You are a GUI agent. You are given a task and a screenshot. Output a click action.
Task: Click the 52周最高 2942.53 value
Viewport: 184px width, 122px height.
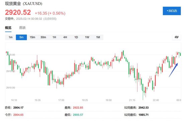click(144, 108)
